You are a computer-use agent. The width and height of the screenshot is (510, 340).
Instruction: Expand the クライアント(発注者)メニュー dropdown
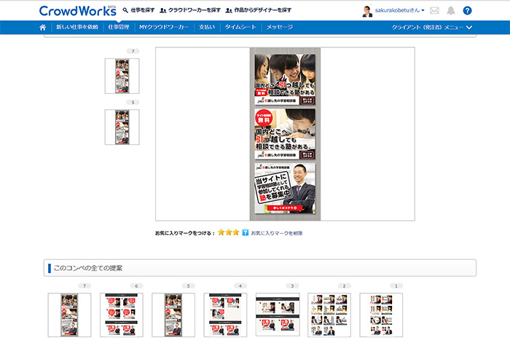[432, 27]
